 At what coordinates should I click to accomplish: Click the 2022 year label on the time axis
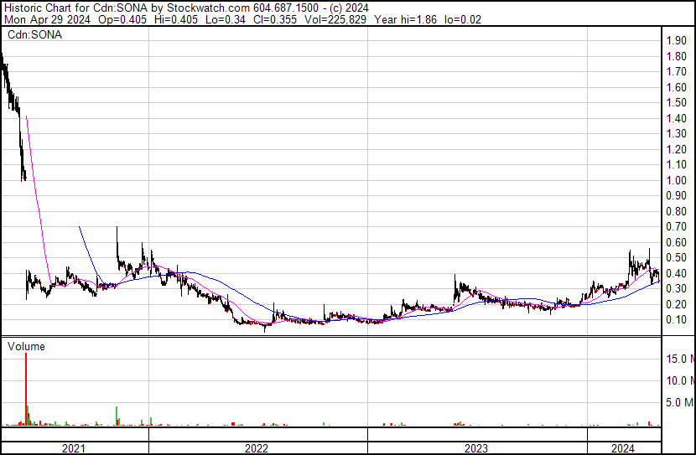tap(257, 448)
